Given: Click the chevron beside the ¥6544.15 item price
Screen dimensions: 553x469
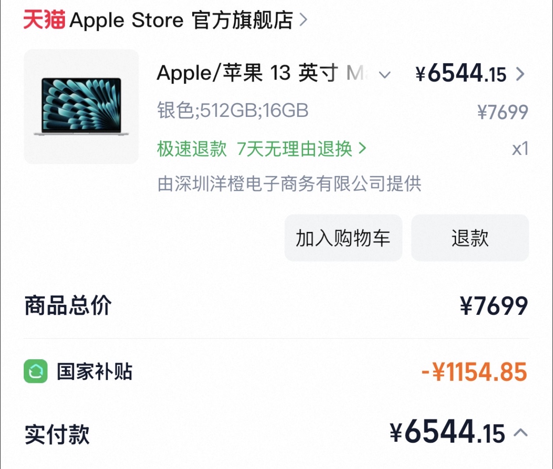Looking at the screenshot, I should coord(520,74).
